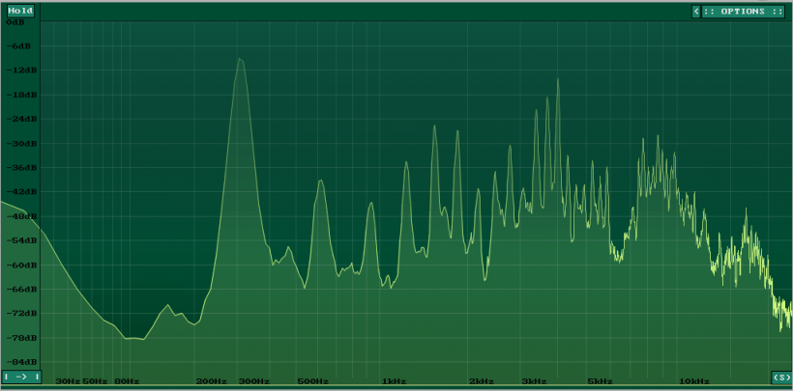Viewport: 793px width, 391px height.
Task: Click the 30Hz frequency label
Action: point(68,381)
